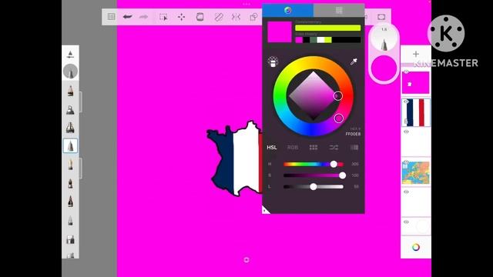Viewport: 493px width, 277px height.
Task: Toggle fullscreen view icon in toolbar
Action: click(381, 17)
